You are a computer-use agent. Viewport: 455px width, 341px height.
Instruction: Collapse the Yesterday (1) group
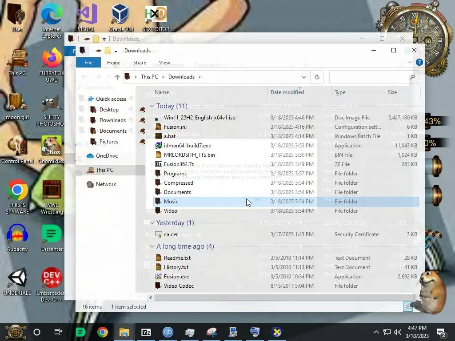pyautogui.click(x=152, y=223)
